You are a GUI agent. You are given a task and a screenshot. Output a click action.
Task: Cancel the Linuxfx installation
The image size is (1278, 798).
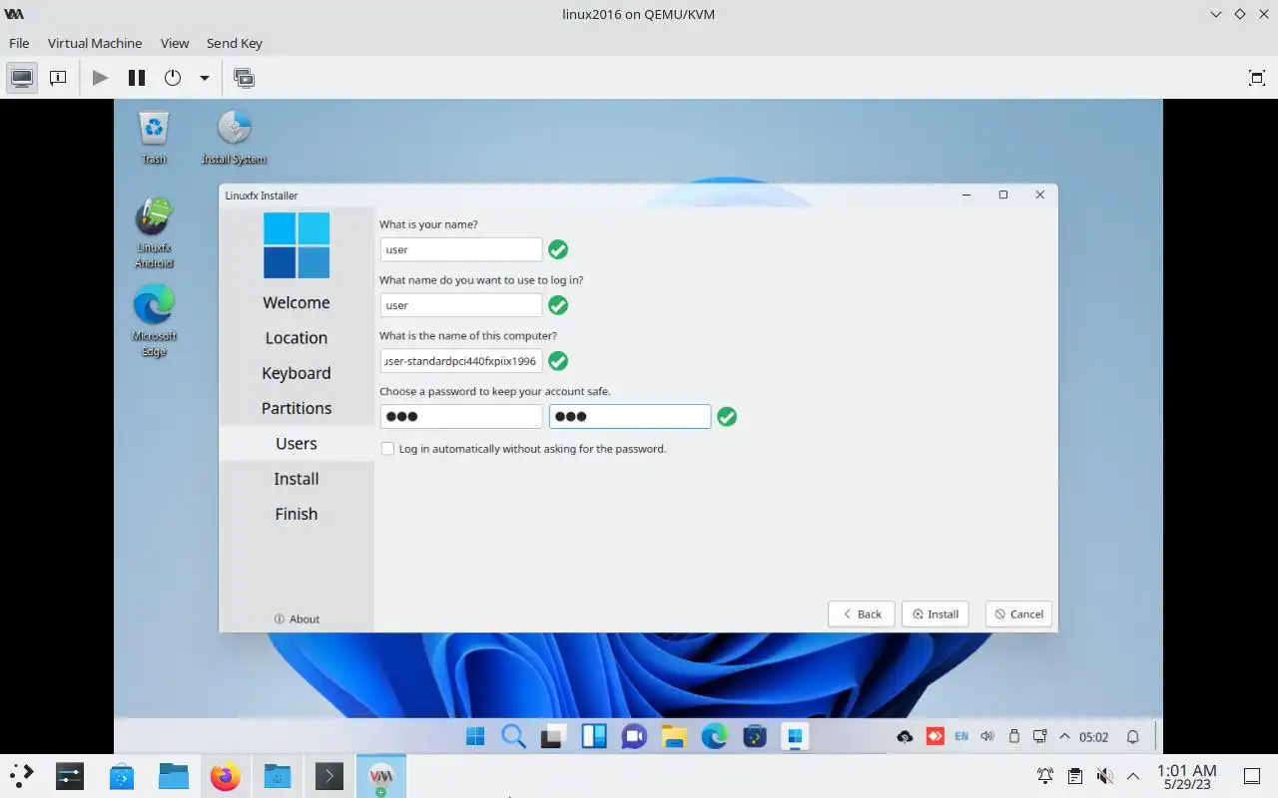1018,614
